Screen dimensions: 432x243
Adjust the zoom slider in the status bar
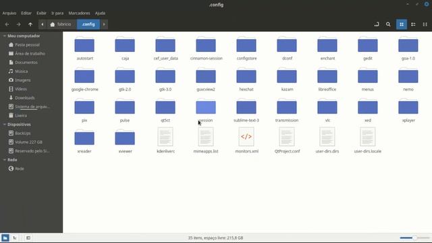[x=414, y=238]
